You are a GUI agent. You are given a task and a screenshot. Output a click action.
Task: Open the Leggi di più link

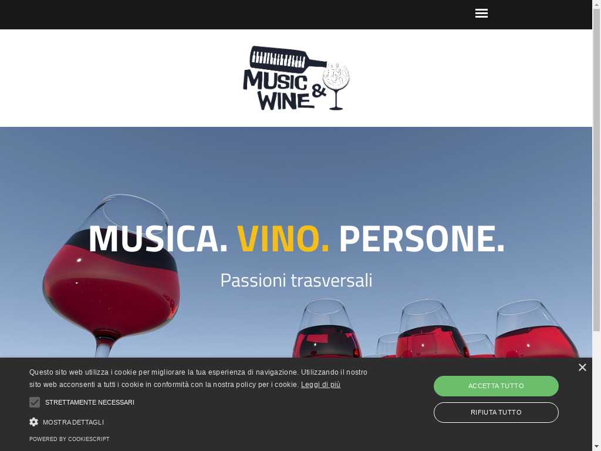(320, 384)
